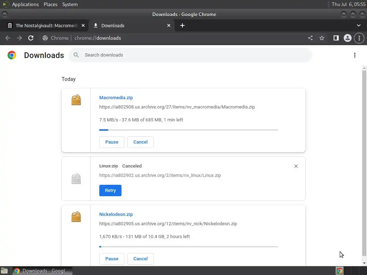Click the Nickelodeon.zip file icon
The height and width of the screenshot is (275, 367).
pyautogui.click(x=76, y=217)
